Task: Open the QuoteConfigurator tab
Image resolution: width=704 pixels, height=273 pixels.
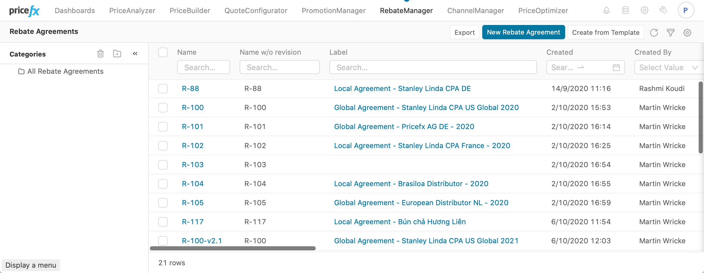Action: [256, 10]
